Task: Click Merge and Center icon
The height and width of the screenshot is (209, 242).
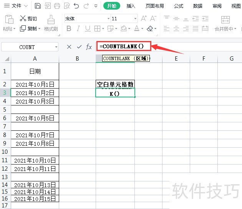Action: 225,20
